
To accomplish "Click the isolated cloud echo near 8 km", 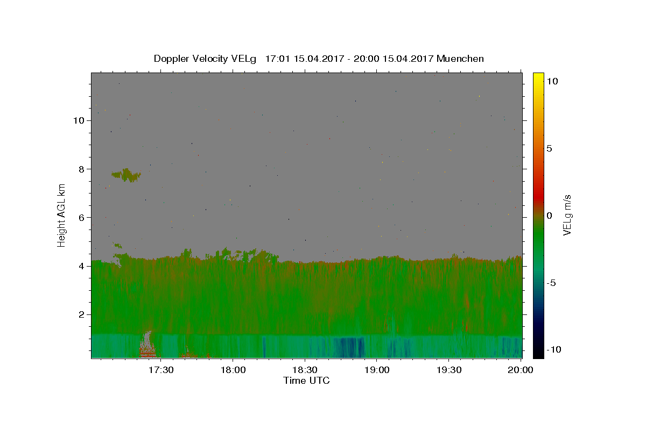I will pyautogui.click(x=126, y=175).
